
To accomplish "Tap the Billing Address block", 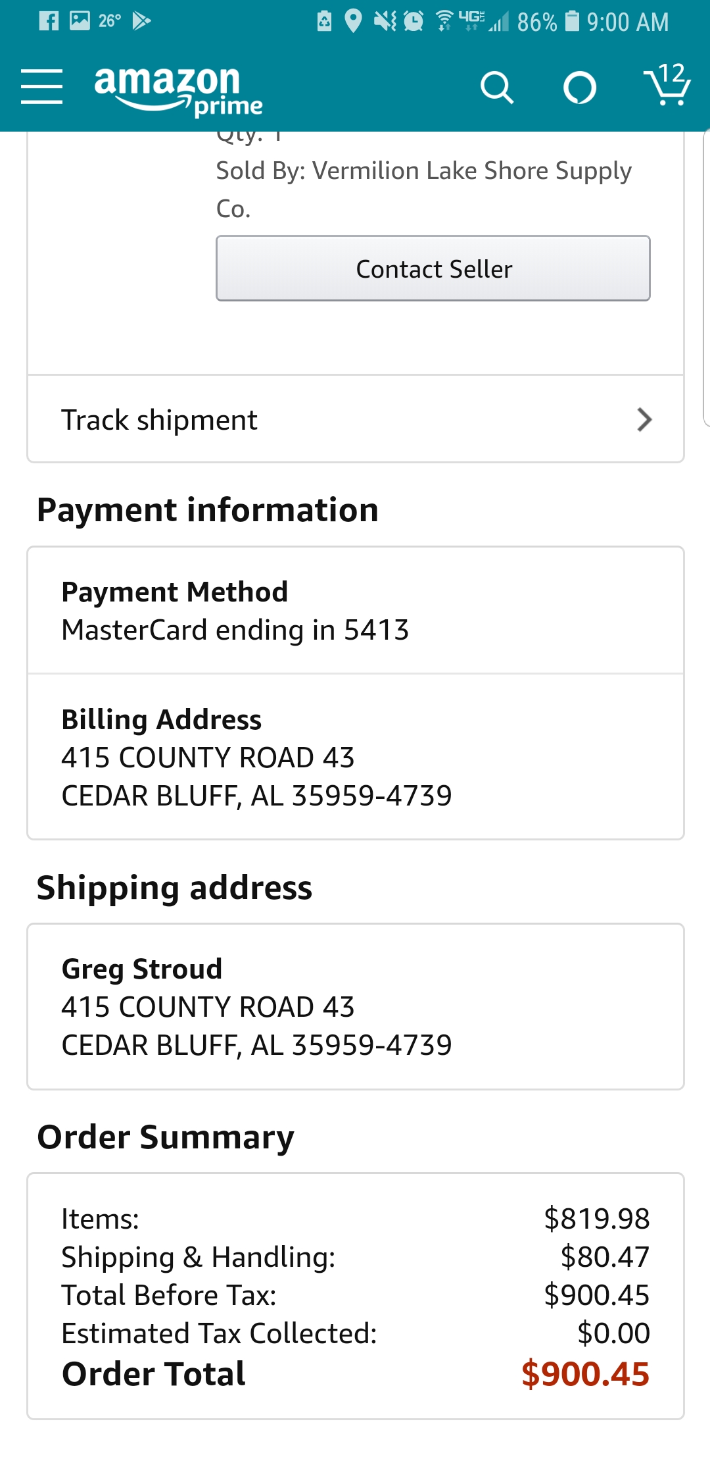I will [356, 757].
